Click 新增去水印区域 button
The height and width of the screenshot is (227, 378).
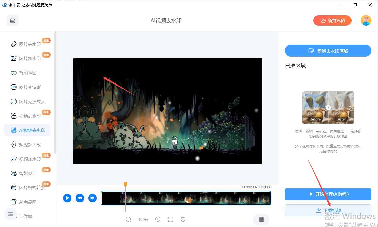(x=328, y=51)
